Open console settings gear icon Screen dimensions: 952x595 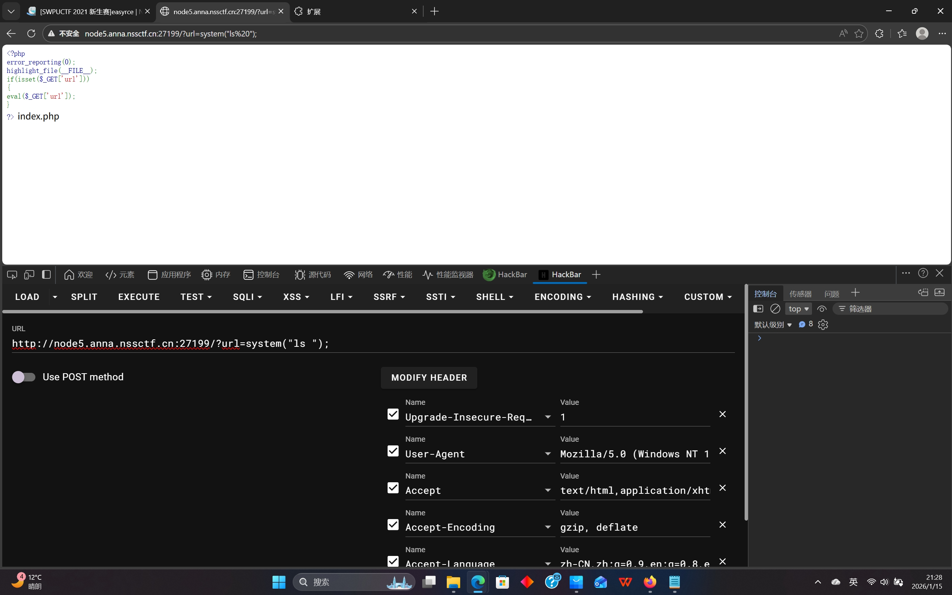coord(823,324)
